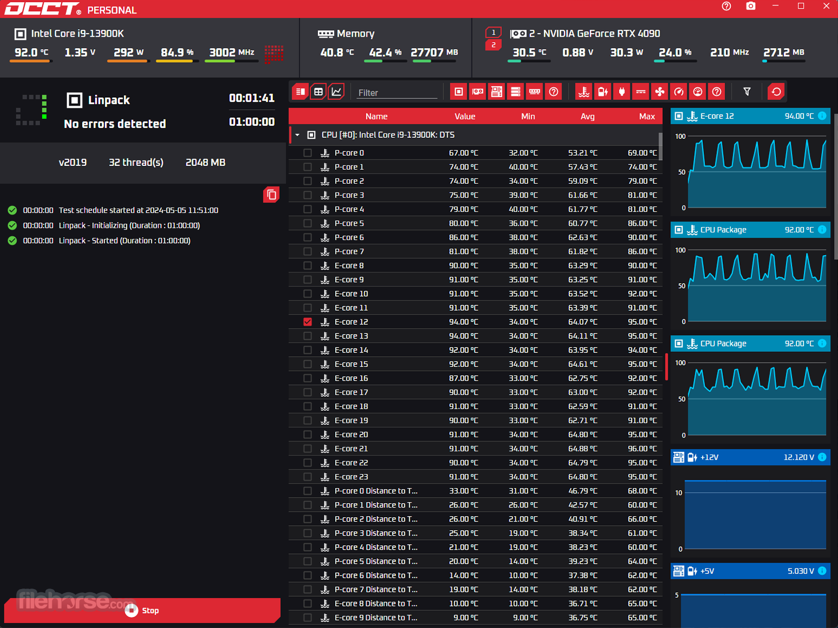Open info for the +5V graph
The image size is (838, 628).
(x=822, y=571)
